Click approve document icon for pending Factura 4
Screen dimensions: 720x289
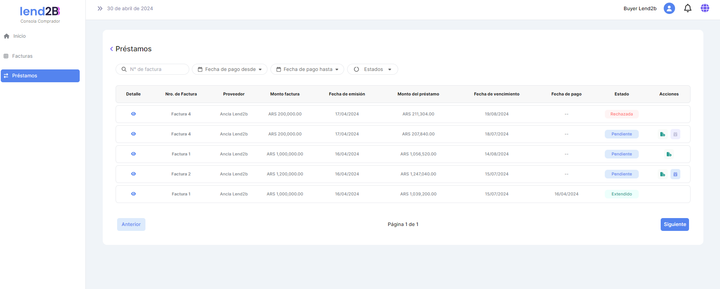[662, 134]
